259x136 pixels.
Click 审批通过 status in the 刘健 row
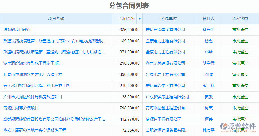(240, 74)
